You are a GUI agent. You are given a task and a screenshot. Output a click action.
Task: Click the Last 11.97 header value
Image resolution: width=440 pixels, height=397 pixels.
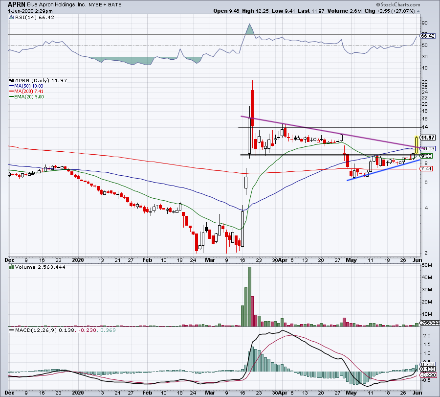pos(311,11)
